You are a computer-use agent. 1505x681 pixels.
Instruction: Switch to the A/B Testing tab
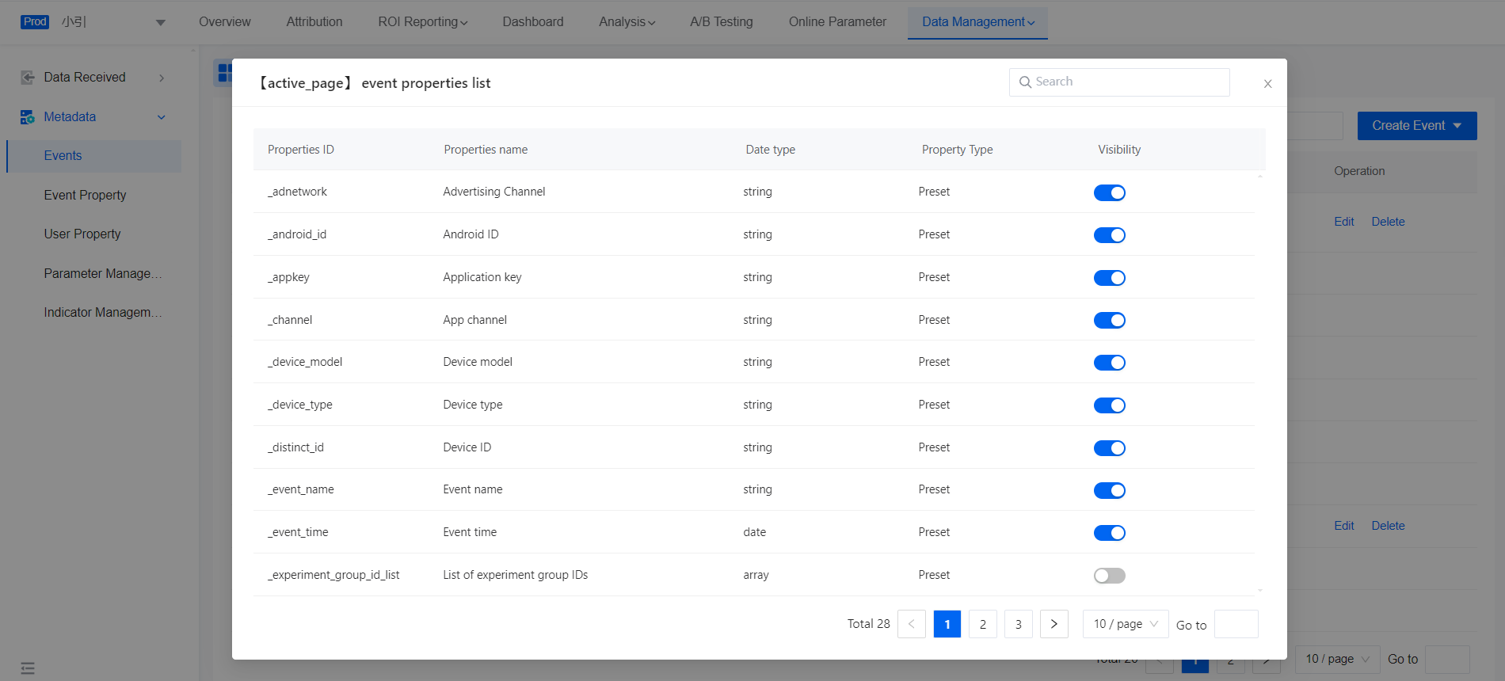pos(721,22)
